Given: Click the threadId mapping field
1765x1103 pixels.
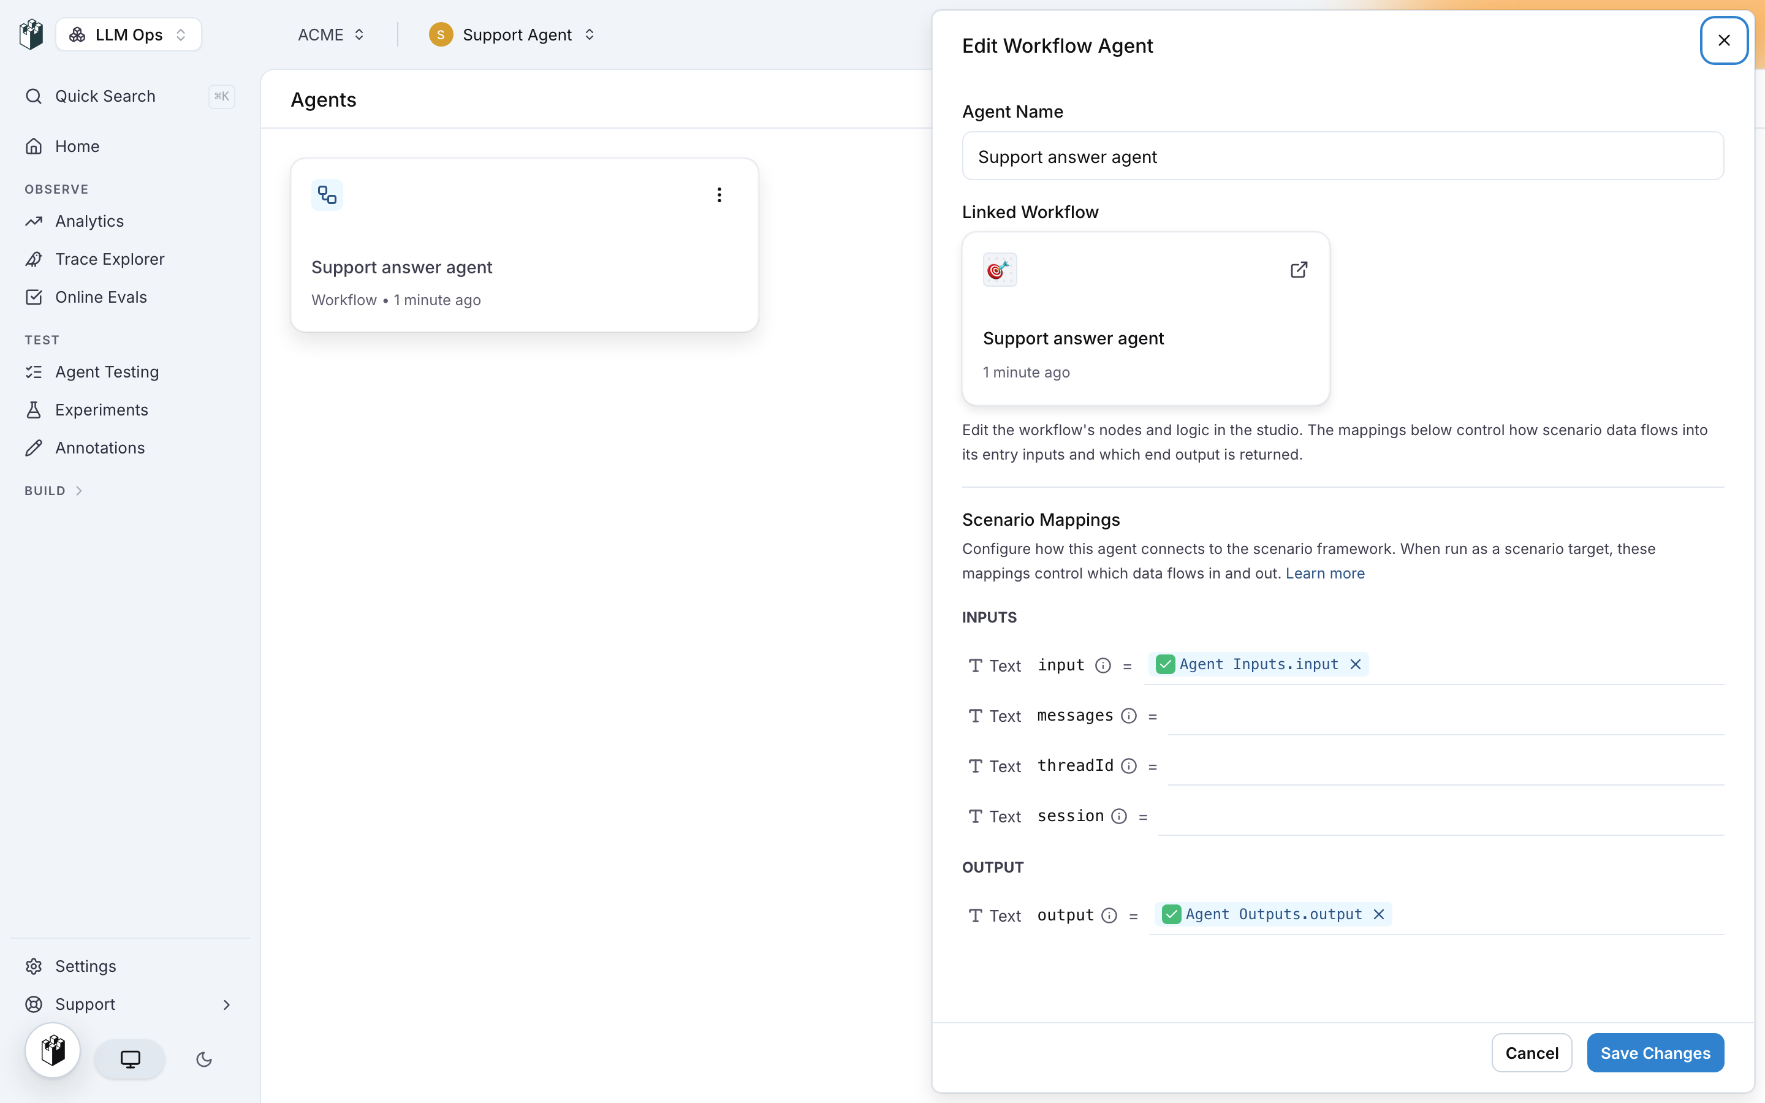Looking at the screenshot, I should 1446,766.
